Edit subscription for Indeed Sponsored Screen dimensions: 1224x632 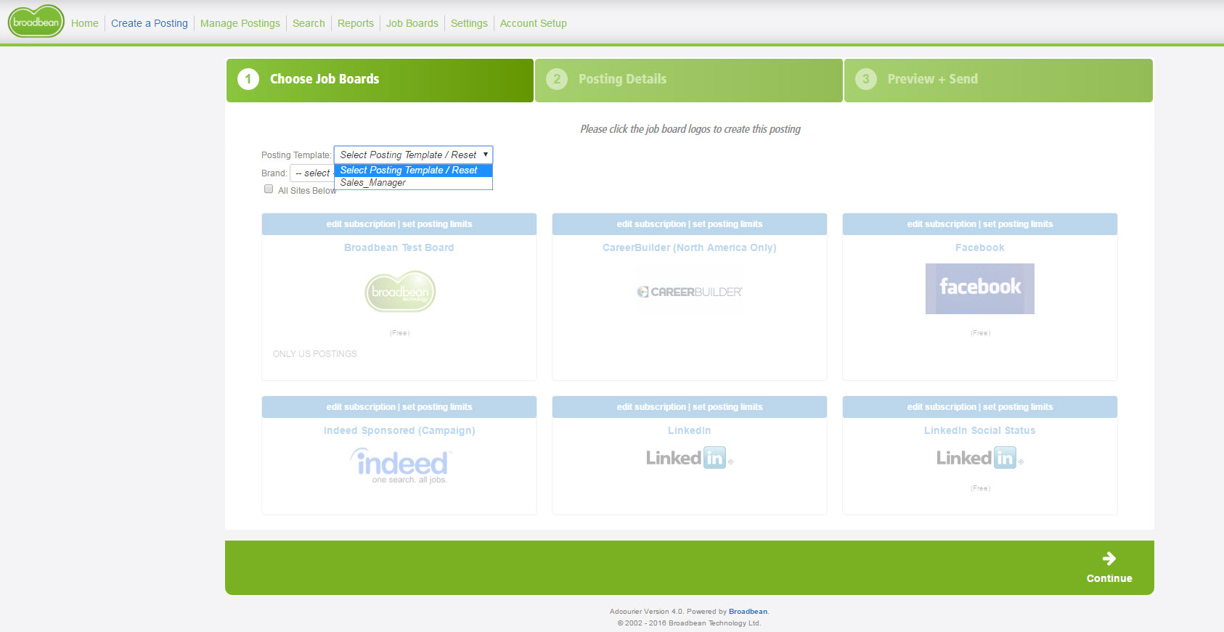pos(361,407)
